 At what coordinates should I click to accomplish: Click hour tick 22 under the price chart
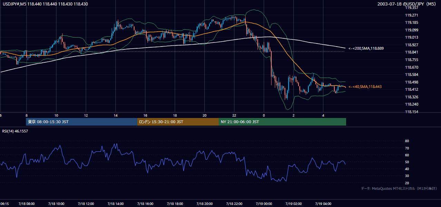pos(234,115)
